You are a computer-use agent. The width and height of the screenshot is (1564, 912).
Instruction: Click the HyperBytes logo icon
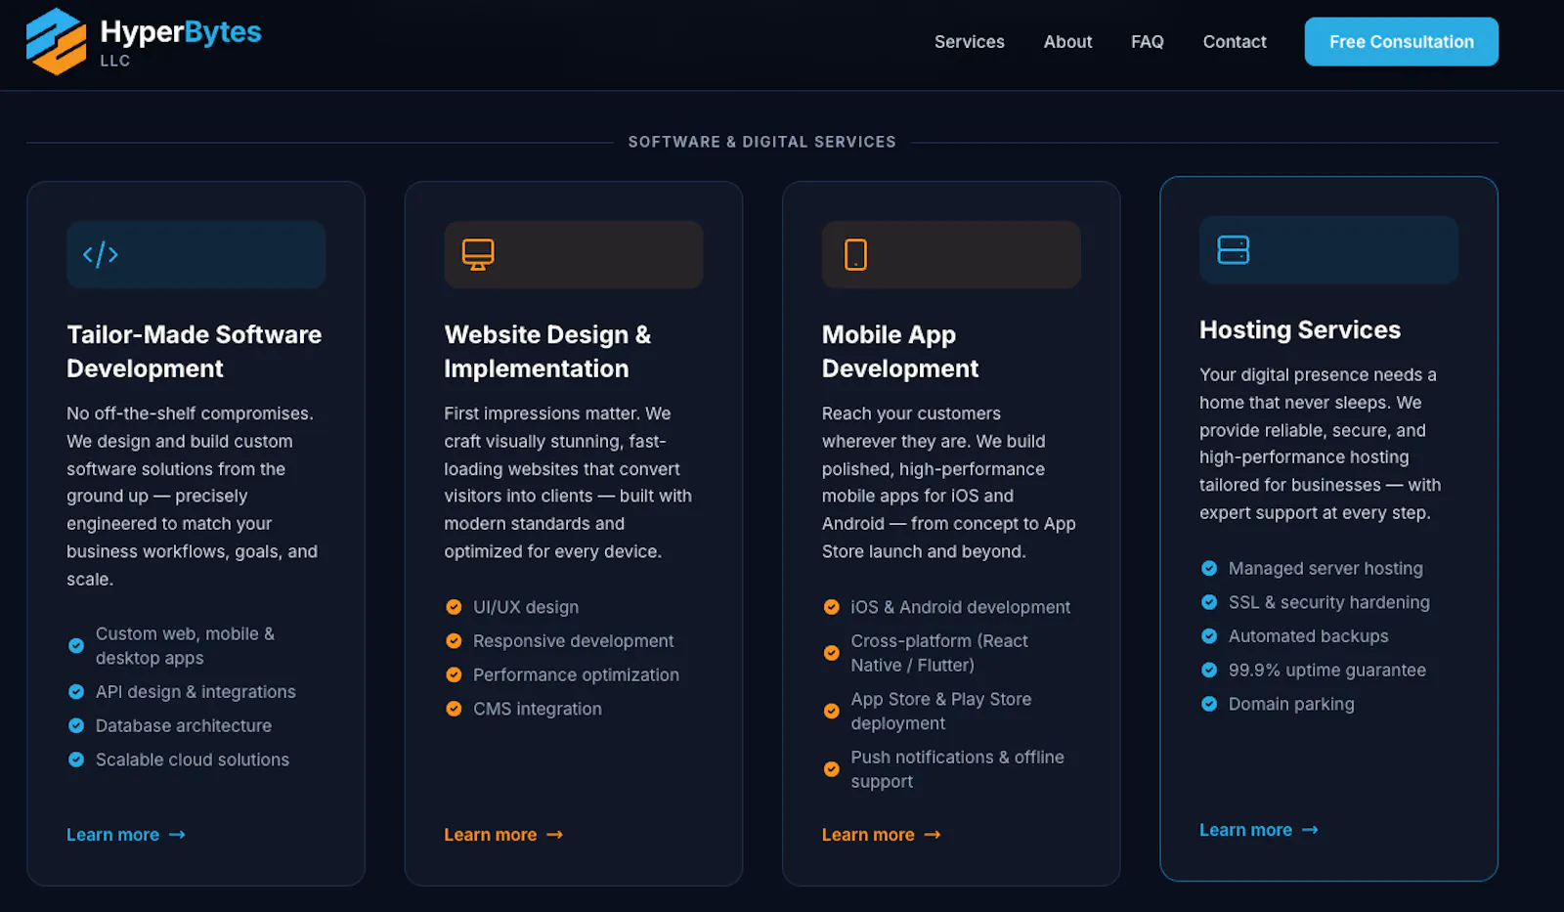tap(57, 41)
